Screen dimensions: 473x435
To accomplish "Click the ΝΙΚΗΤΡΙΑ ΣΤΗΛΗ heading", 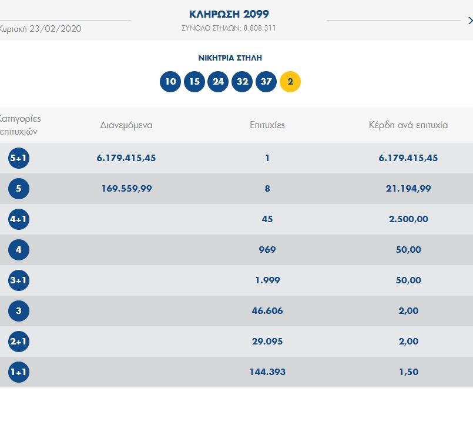I will pyautogui.click(x=230, y=58).
